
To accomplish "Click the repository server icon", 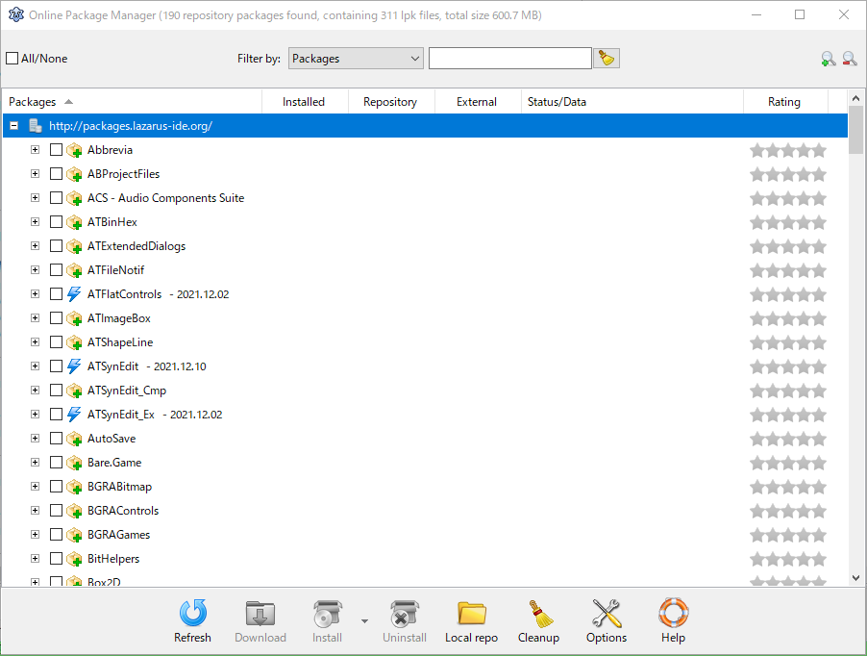I will pos(36,126).
